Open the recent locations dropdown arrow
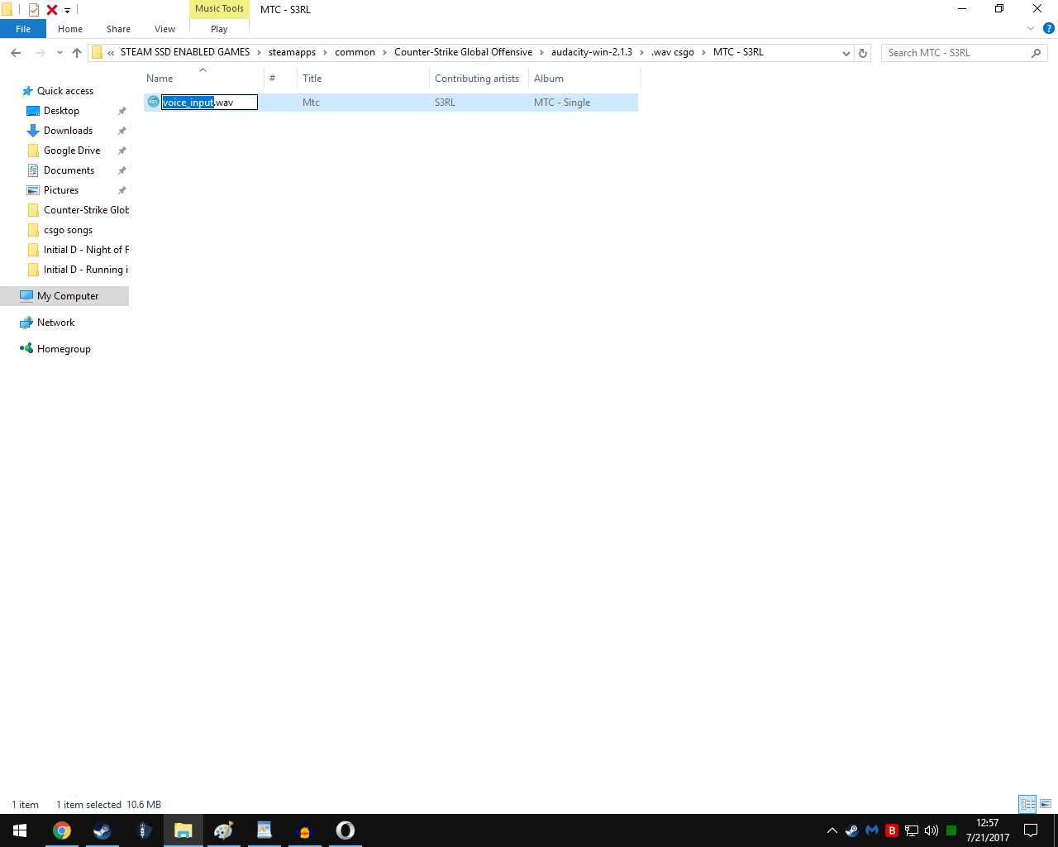 click(60, 53)
